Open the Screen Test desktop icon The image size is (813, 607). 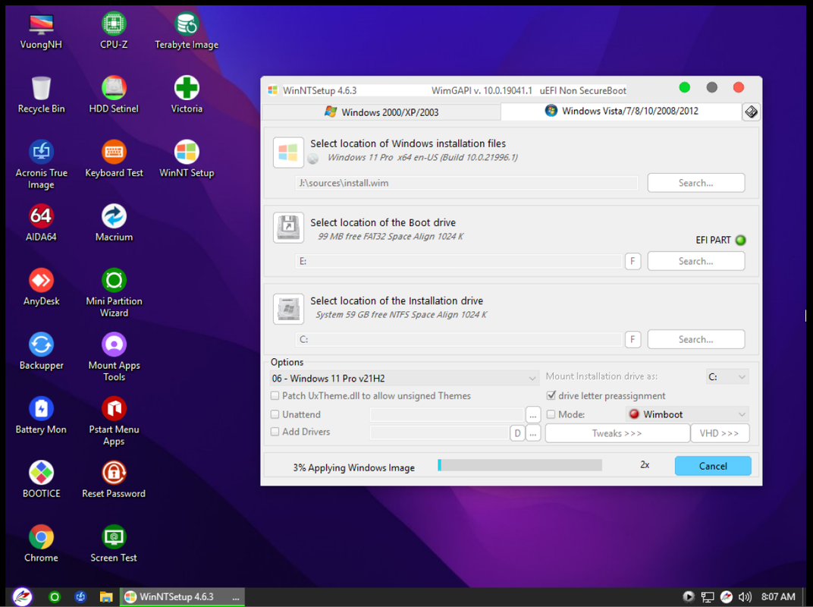114,544
